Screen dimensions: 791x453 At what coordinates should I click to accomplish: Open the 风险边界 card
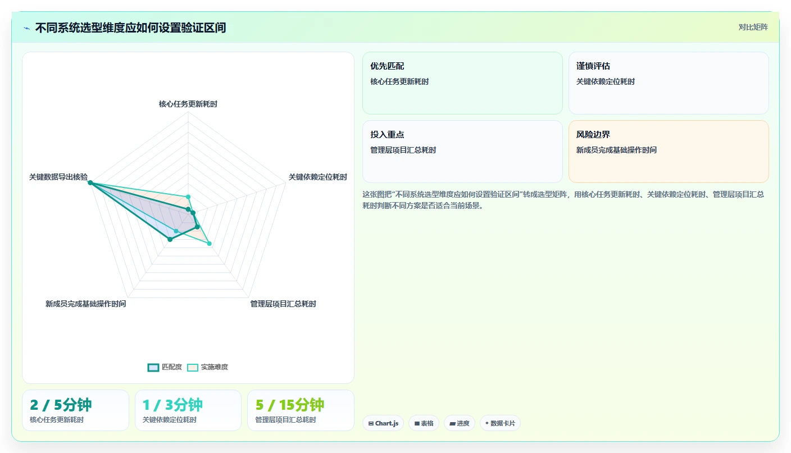669,152
